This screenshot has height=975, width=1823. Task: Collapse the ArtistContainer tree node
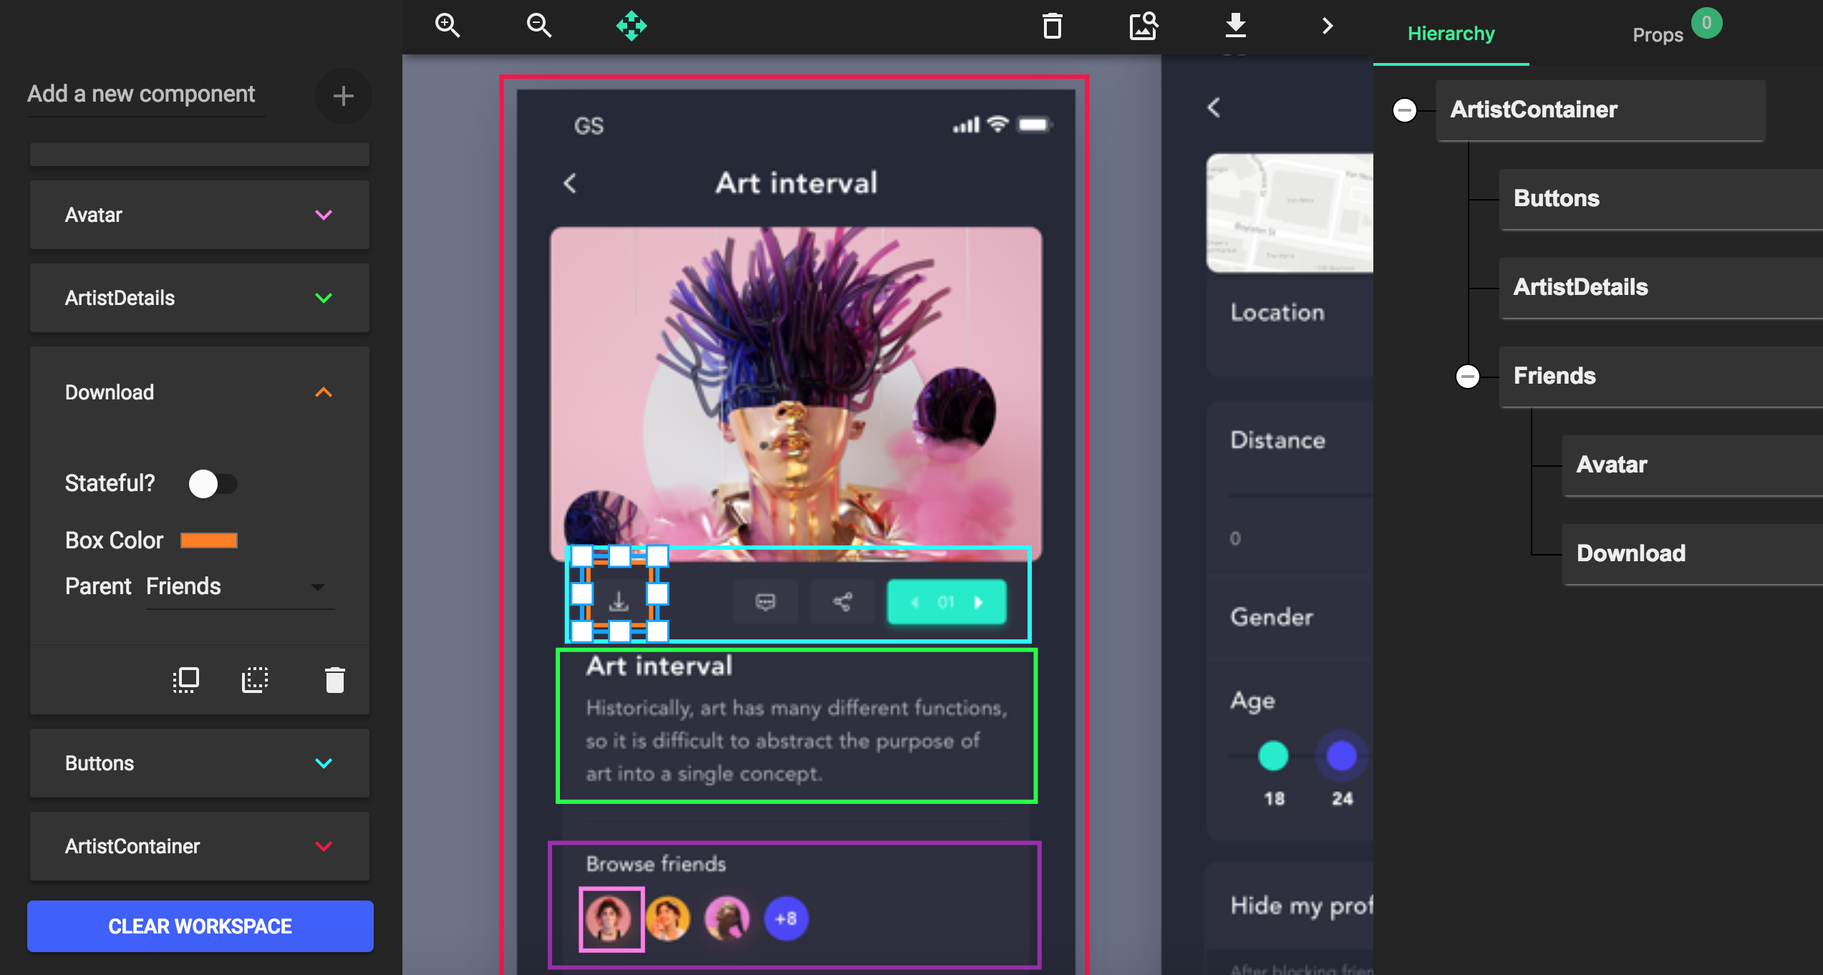(x=1404, y=110)
